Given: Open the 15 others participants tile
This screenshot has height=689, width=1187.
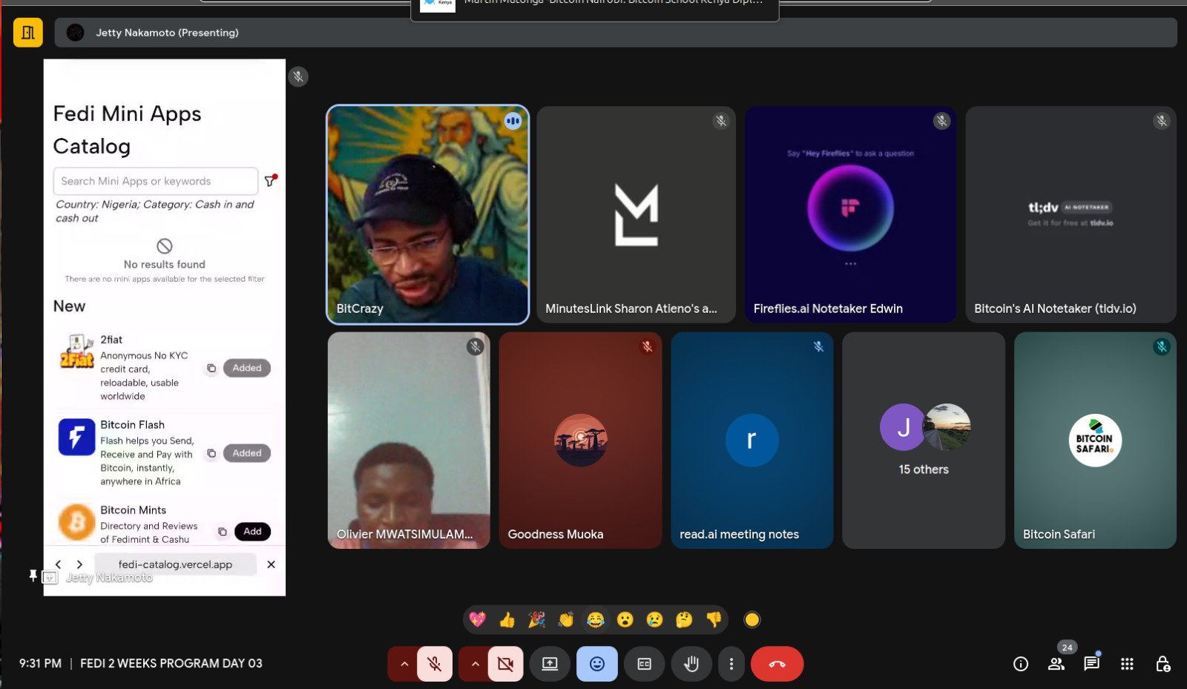Looking at the screenshot, I should (x=924, y=441).
